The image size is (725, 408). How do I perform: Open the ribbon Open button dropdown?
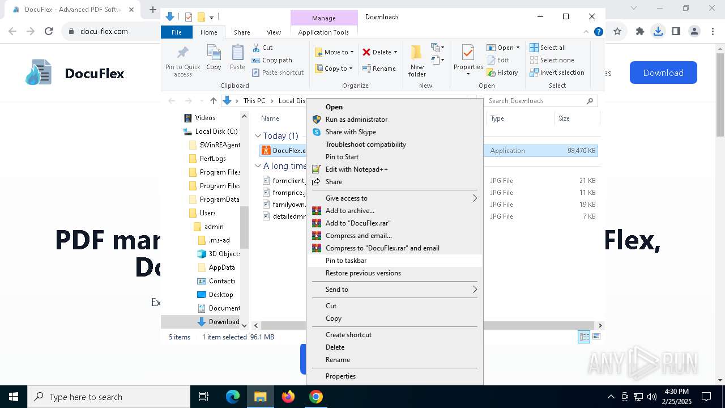pyautogui.click(x=518, y=48)
